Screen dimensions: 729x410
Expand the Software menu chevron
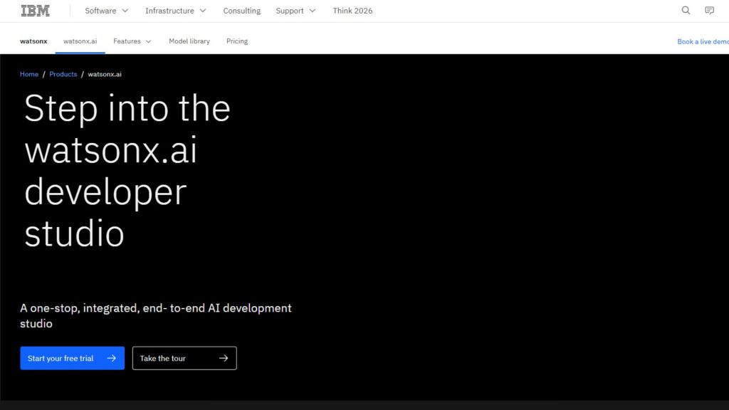125,11
